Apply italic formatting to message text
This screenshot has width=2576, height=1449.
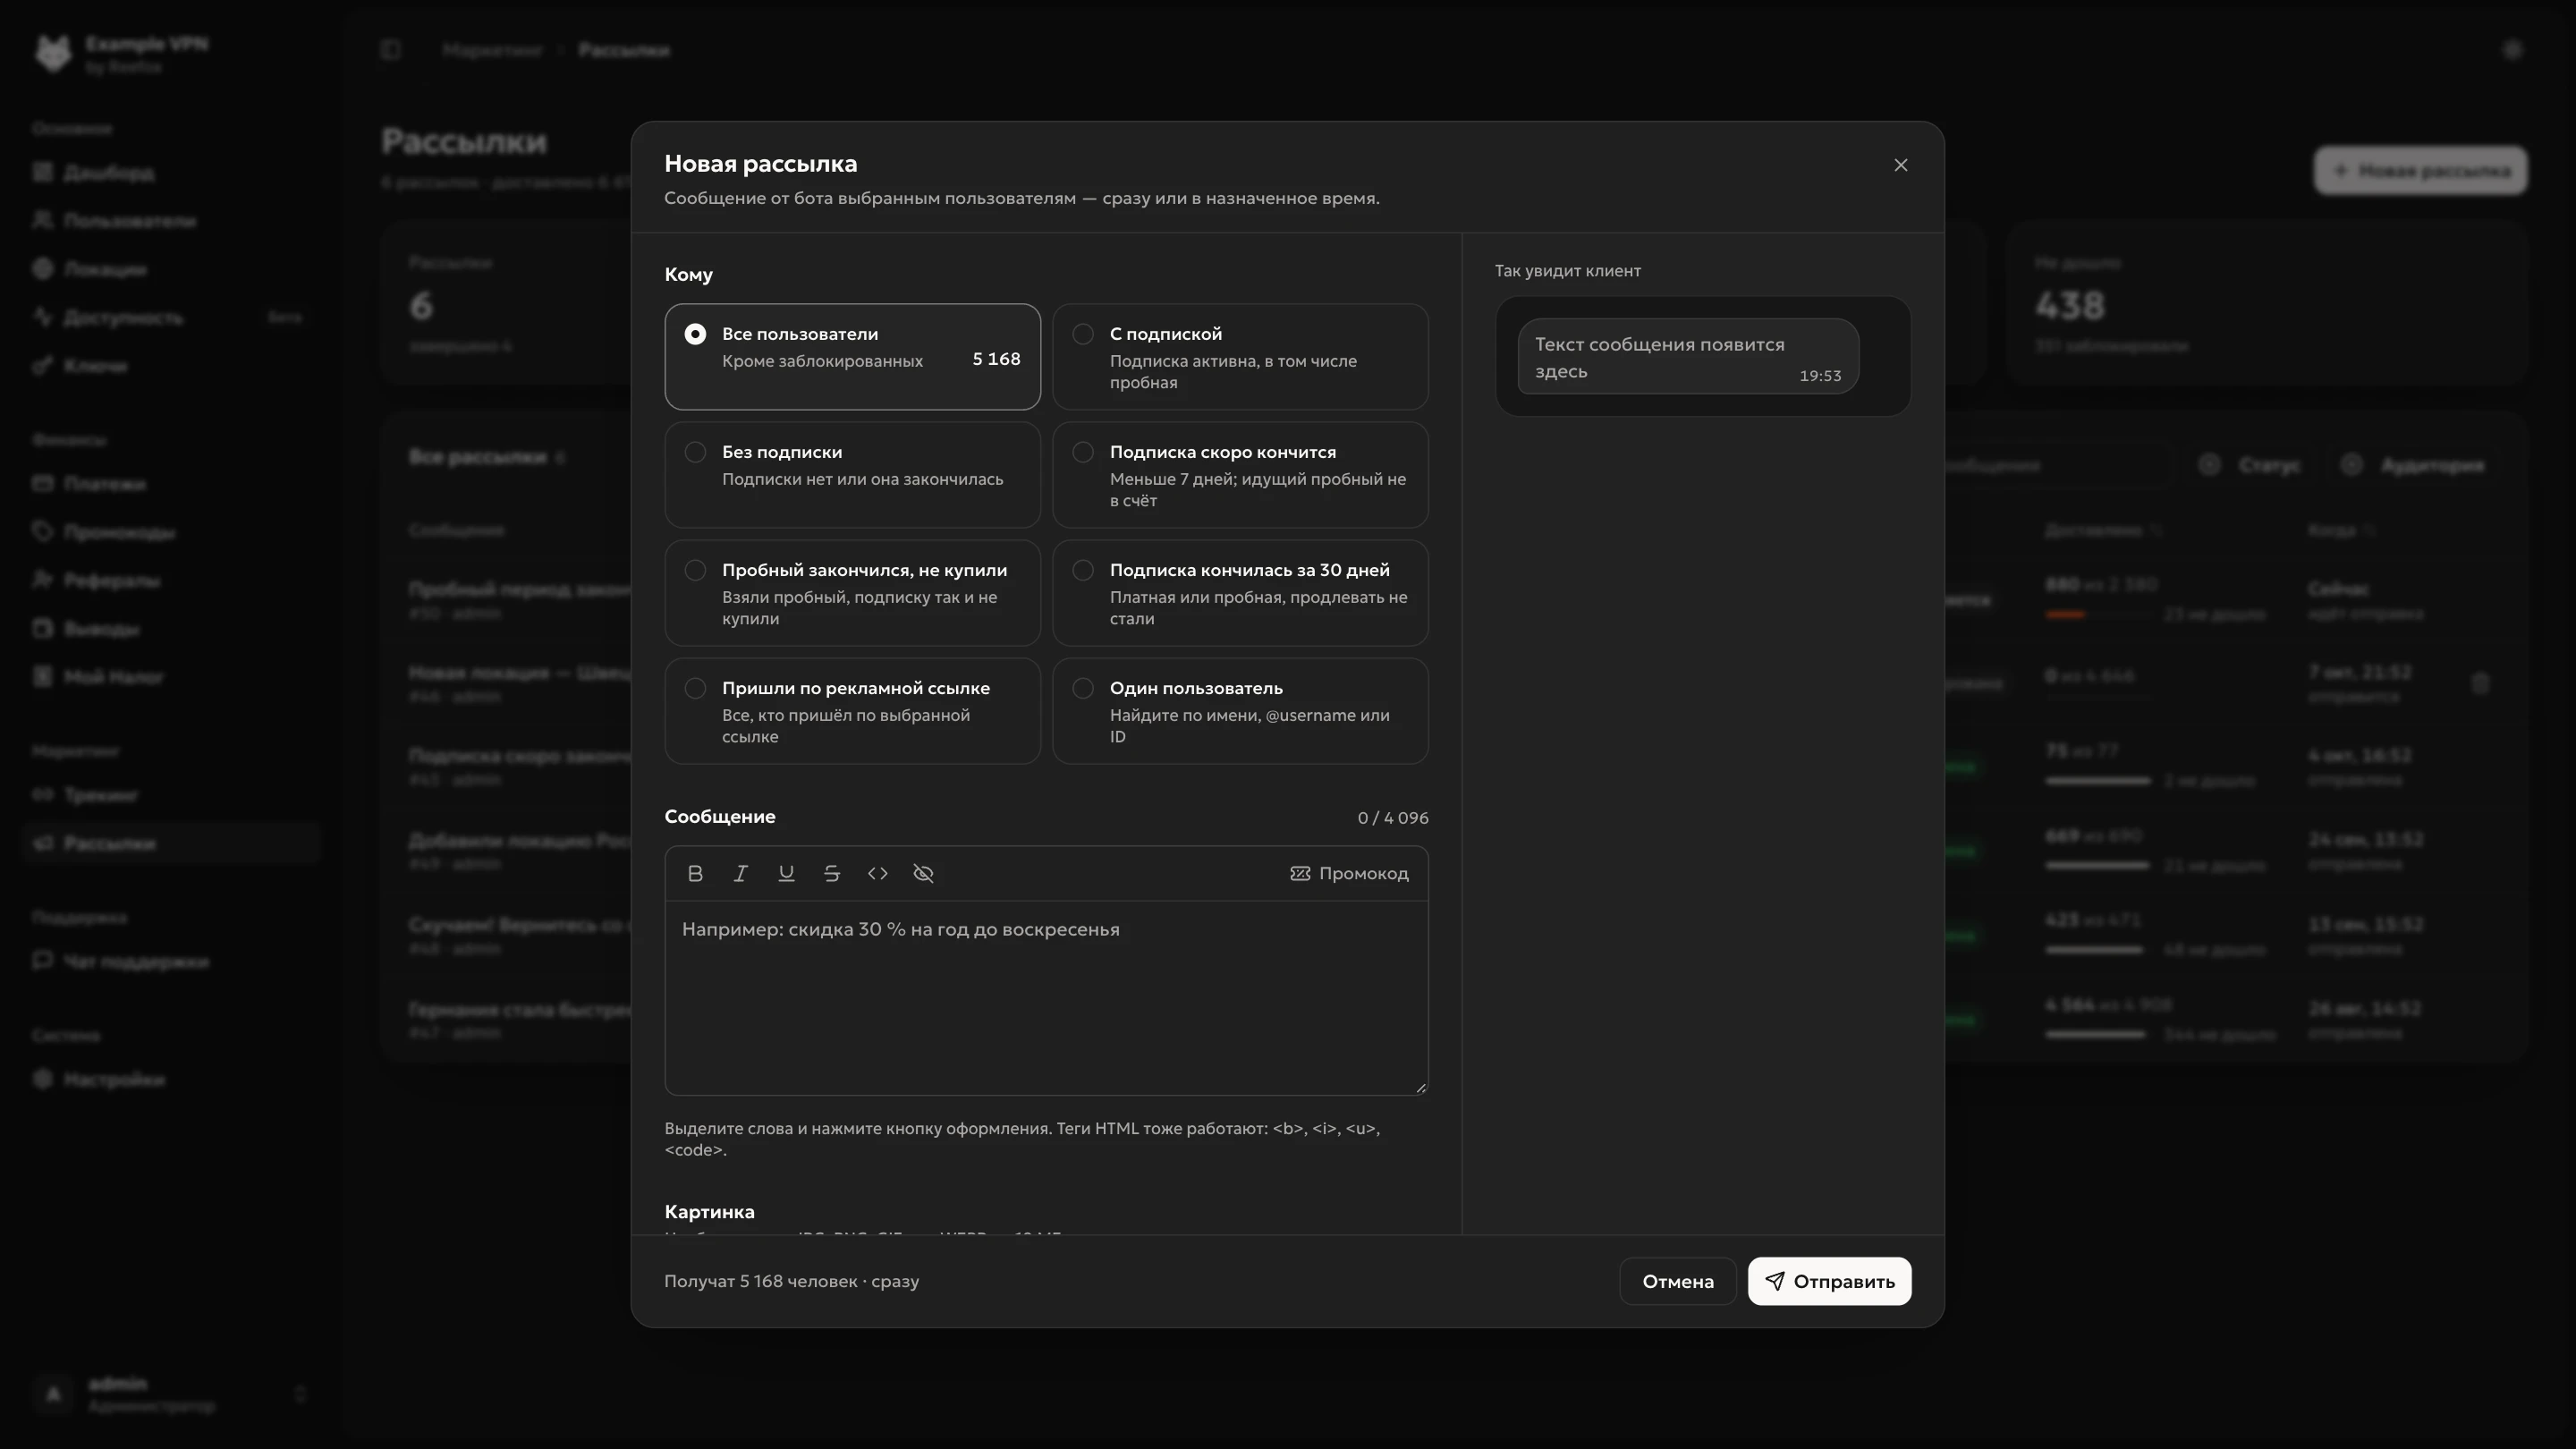741,873
